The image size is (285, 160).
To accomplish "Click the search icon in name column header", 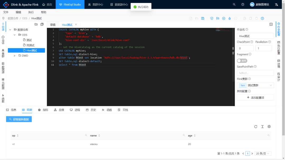I will click(x=184, y=135).
